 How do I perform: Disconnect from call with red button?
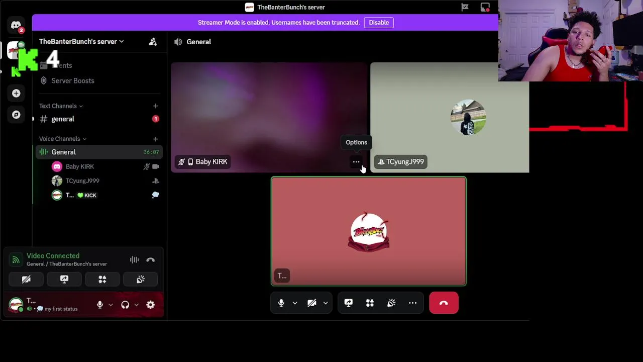pos(444,303)
